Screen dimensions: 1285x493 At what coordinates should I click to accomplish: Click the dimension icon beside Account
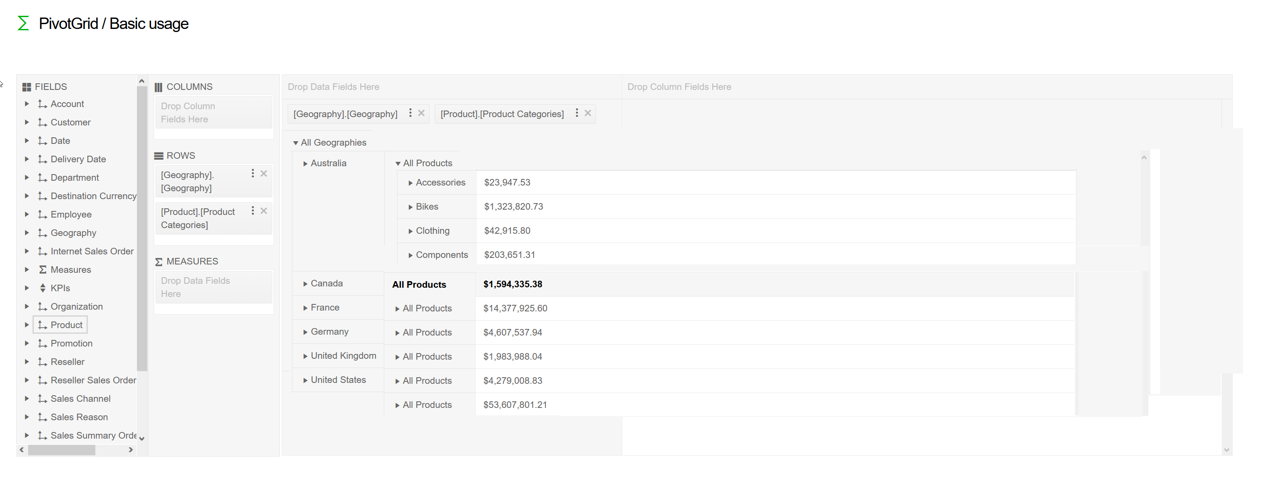coord(43,104)
